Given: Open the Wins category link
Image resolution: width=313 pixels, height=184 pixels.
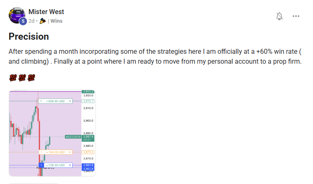Looking at the screenshot, I should point(56,21).
